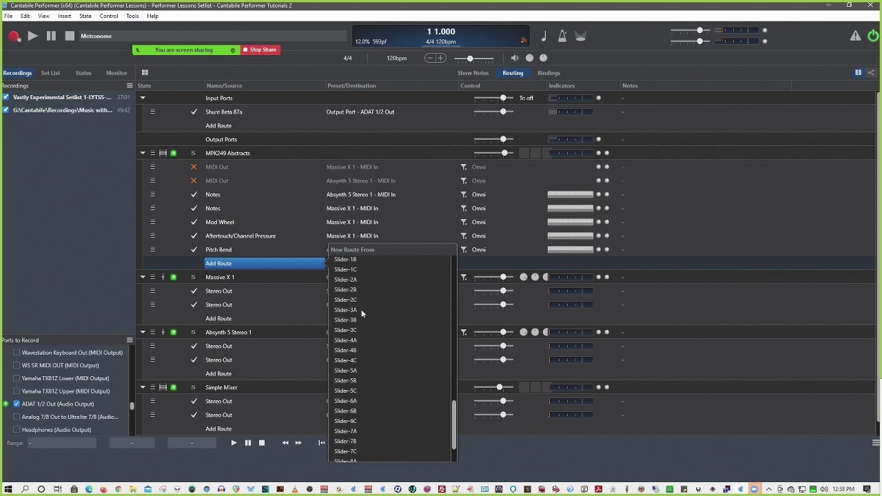This screenshot has height=496, width=882.
Task: Stop the main transport
Action: 70,36
